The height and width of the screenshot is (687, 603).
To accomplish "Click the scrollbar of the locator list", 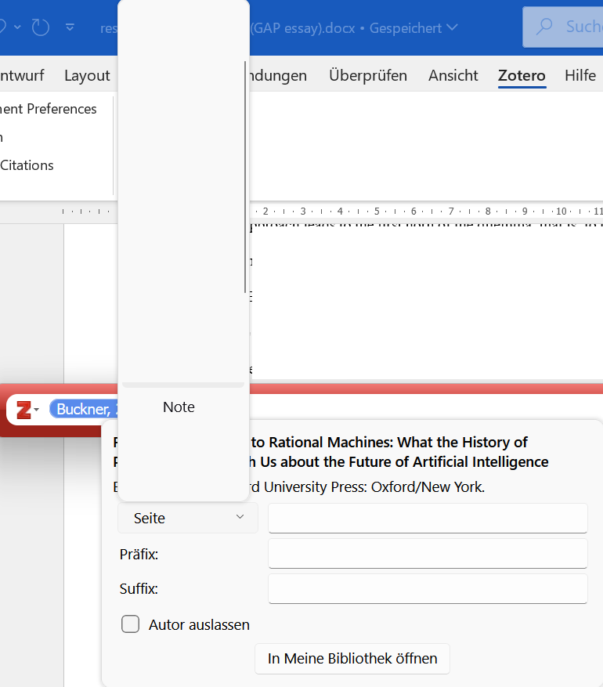I will coord(245,177).
